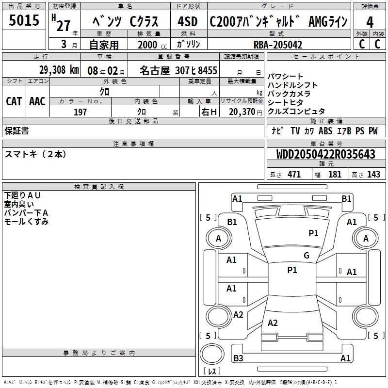388x388 pixels.
Task: Click the front-right wheel marked A
Action: point(366,238)
